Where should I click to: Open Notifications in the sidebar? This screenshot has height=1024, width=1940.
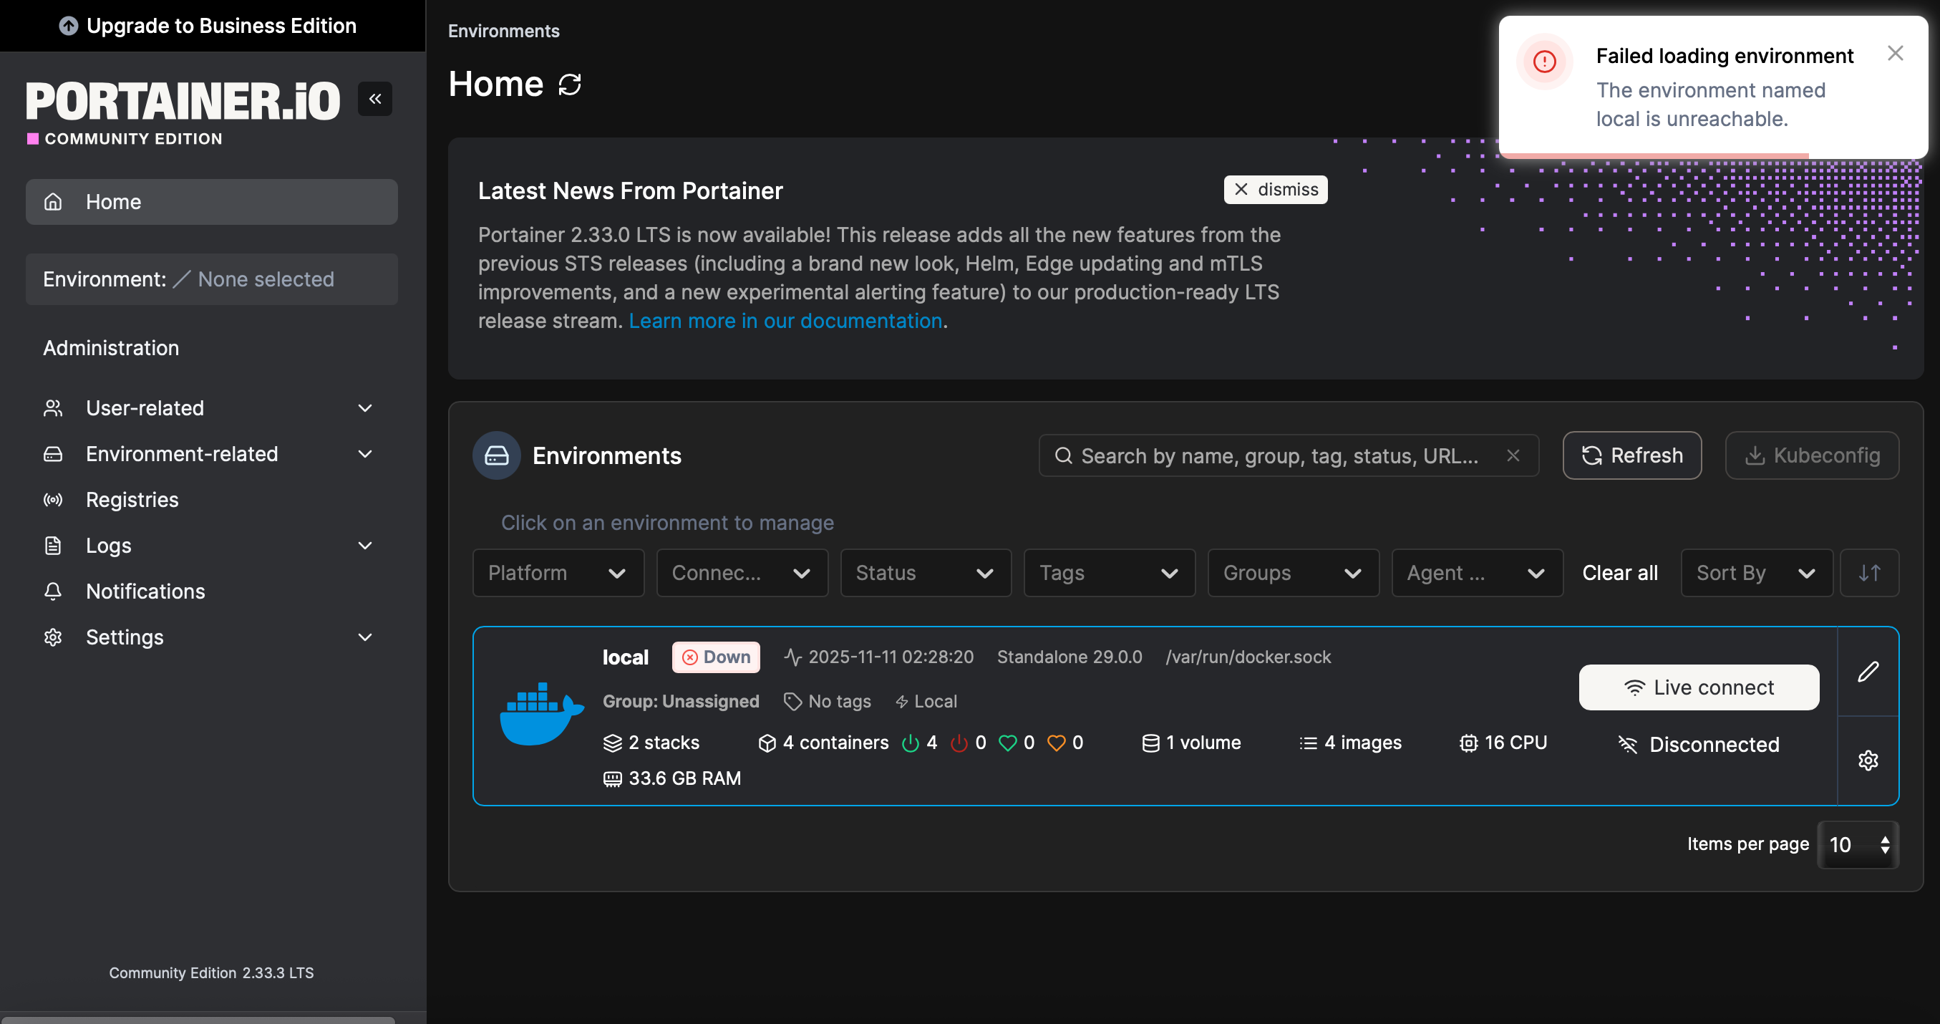pos(145,591)
